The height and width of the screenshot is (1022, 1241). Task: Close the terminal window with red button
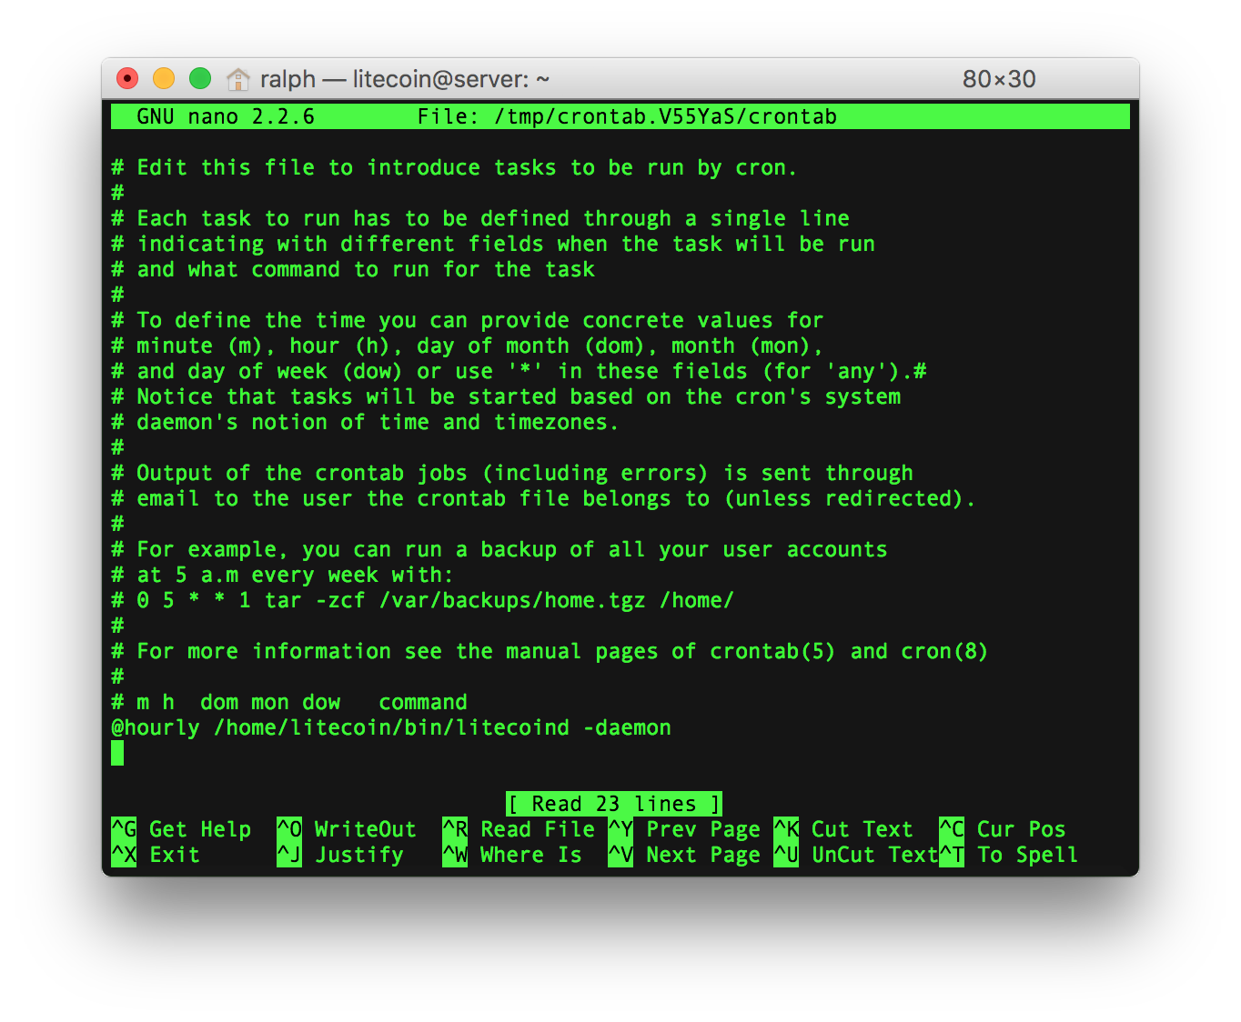coord(127,79)
